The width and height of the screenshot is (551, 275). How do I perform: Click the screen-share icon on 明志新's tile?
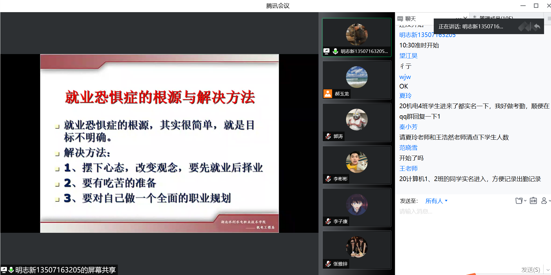click(x=326, y=51)
